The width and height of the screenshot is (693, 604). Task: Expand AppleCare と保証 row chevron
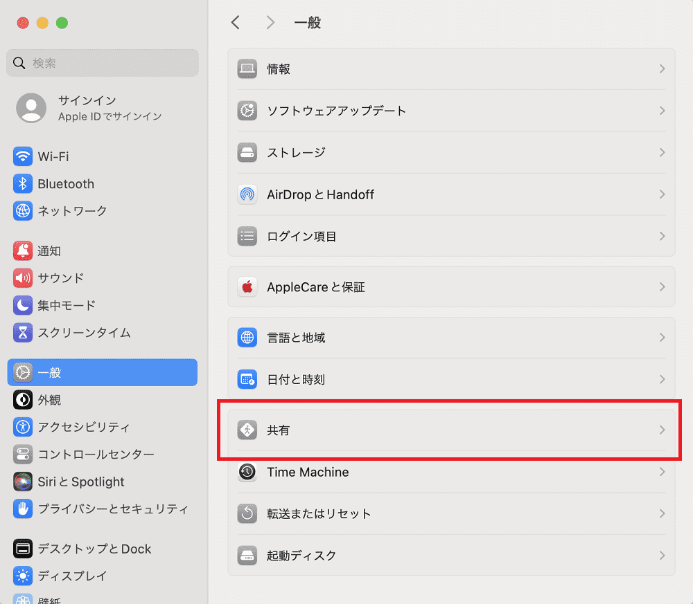tap(662, 286)
